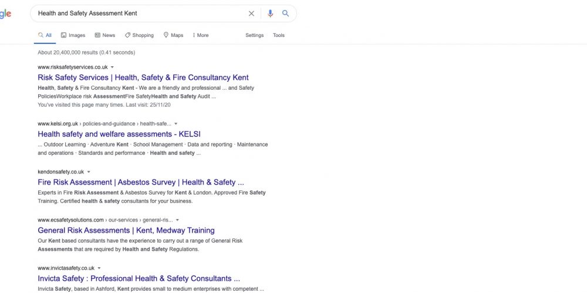Expand options arrow next to risksafetyservices.co.uk

[112, 67]
